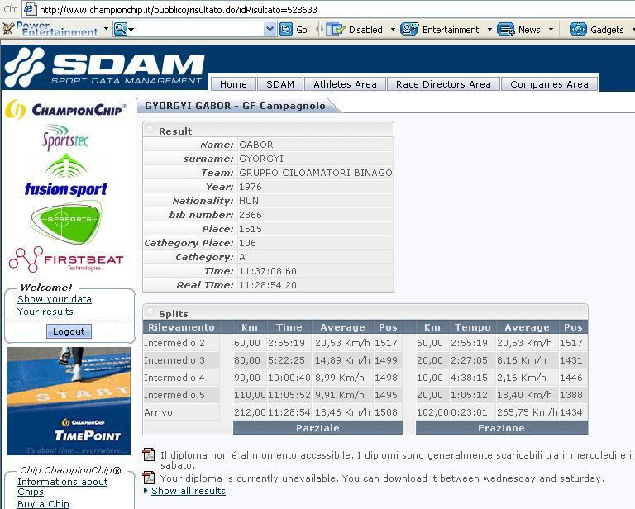The image size is (635, 509).
Task: Open the Show your data link
Action: tap(55, 299)
